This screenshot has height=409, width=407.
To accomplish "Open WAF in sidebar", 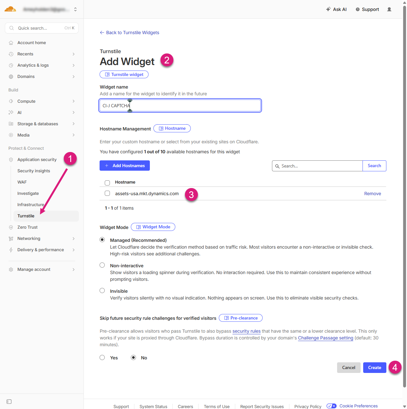I will pyautogui.click(x=22, y=182).
